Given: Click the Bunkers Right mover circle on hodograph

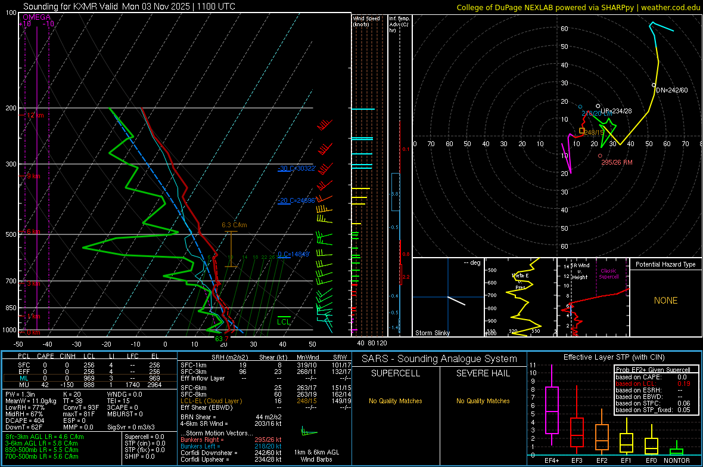Looking at the screenshot, I should [x=600, y=156].
